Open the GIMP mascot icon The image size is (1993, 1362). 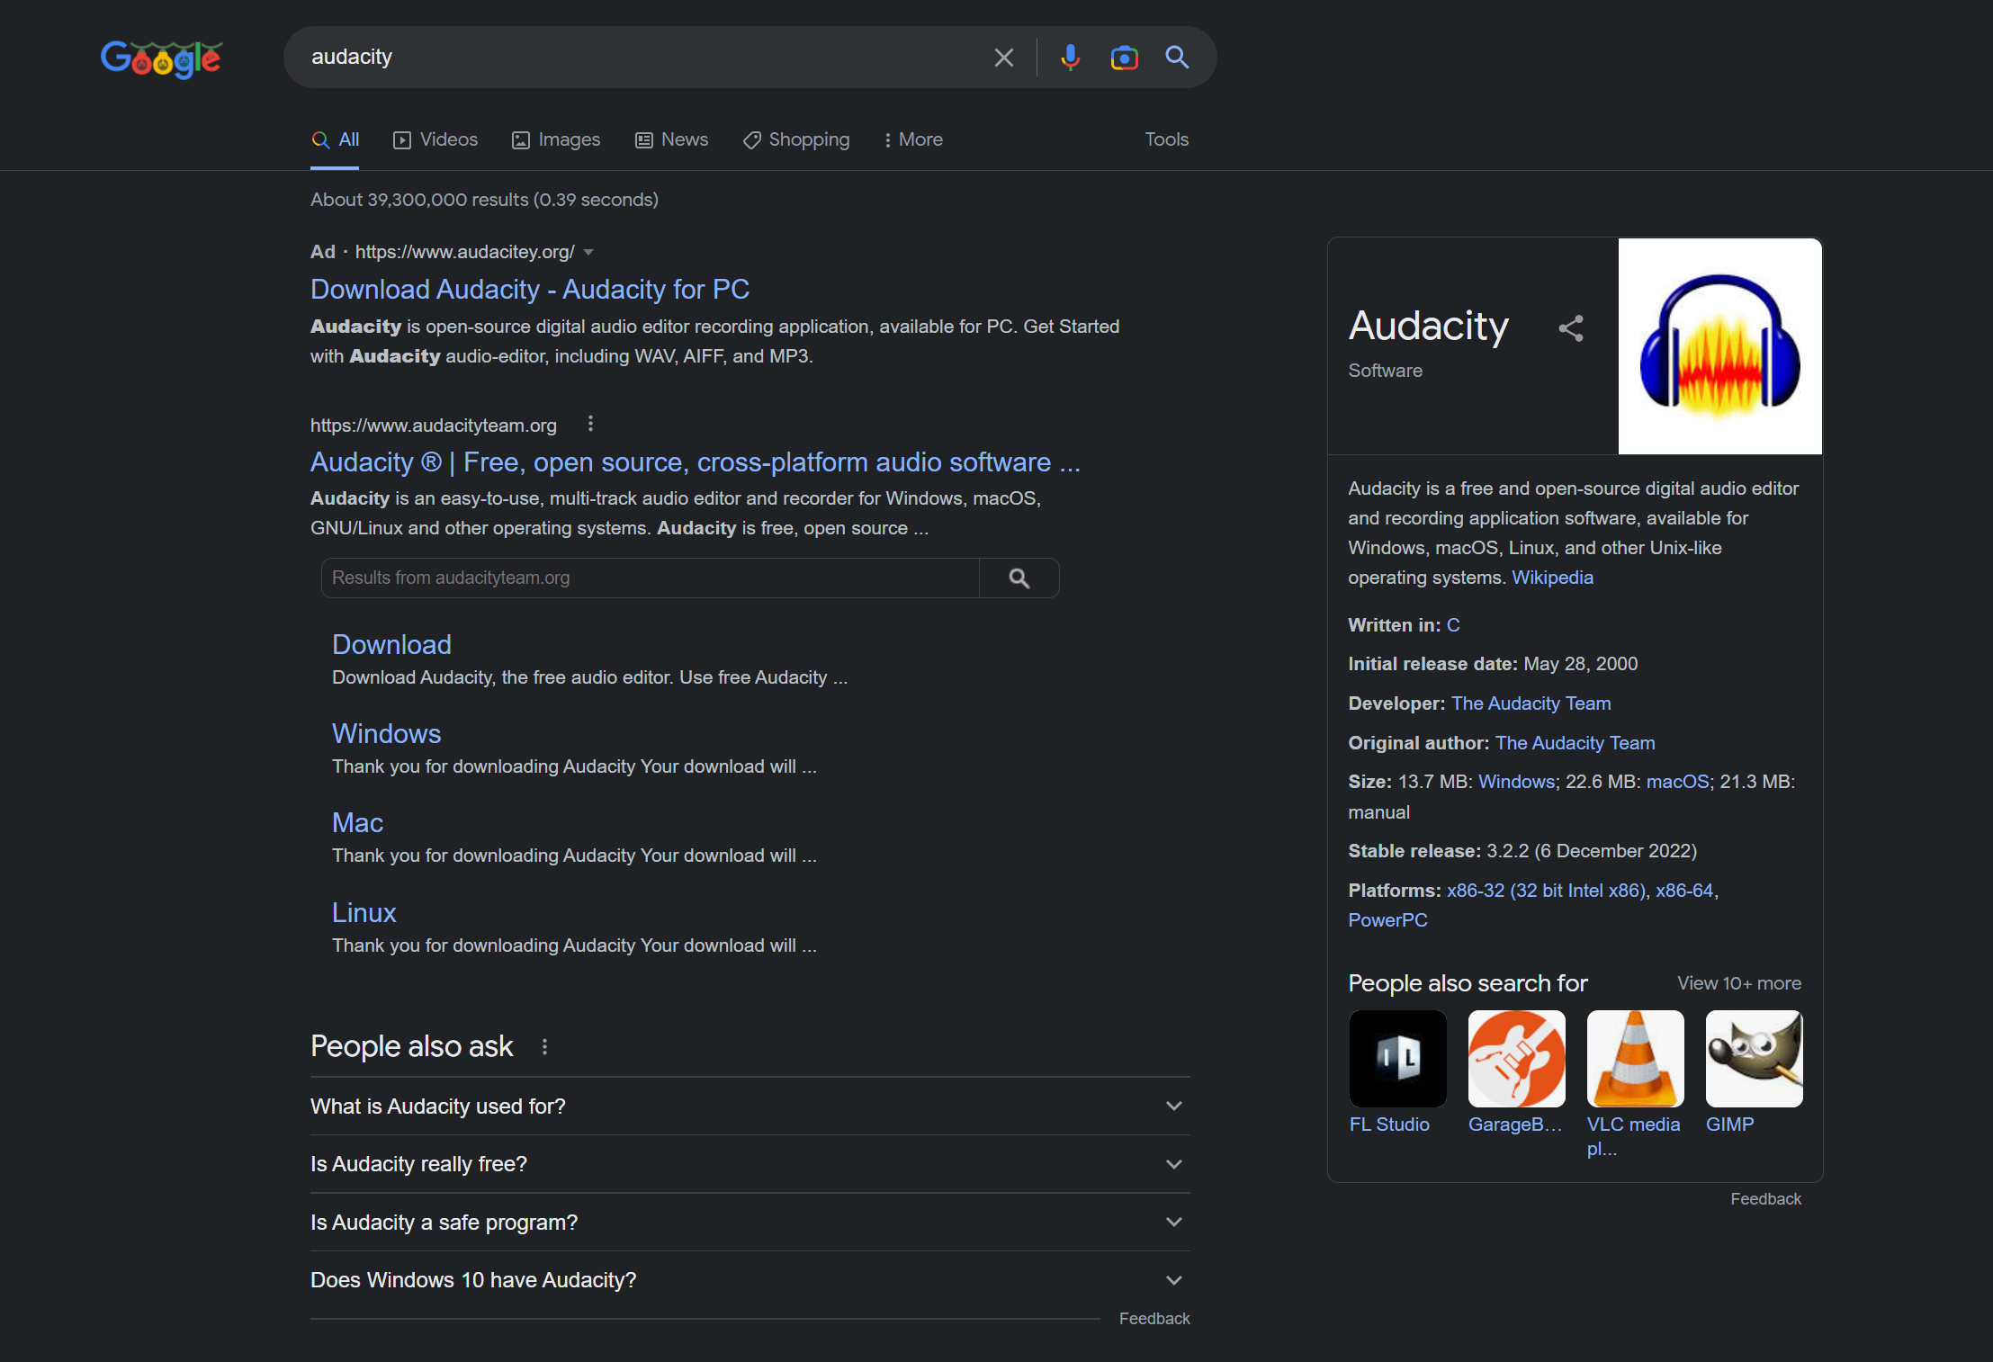[1754, 1059]
